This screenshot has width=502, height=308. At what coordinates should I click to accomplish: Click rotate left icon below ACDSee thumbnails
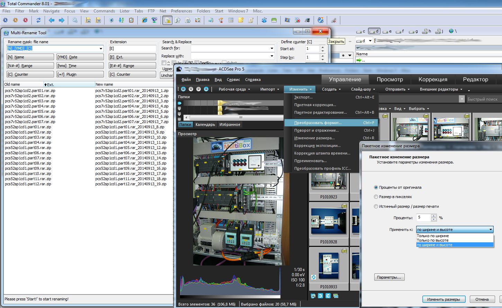coord(321,296)
